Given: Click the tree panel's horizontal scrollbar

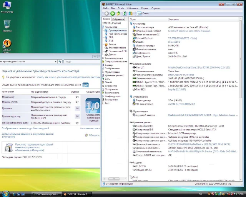Looking at the screenshot, I should click(x=114, y=179).
